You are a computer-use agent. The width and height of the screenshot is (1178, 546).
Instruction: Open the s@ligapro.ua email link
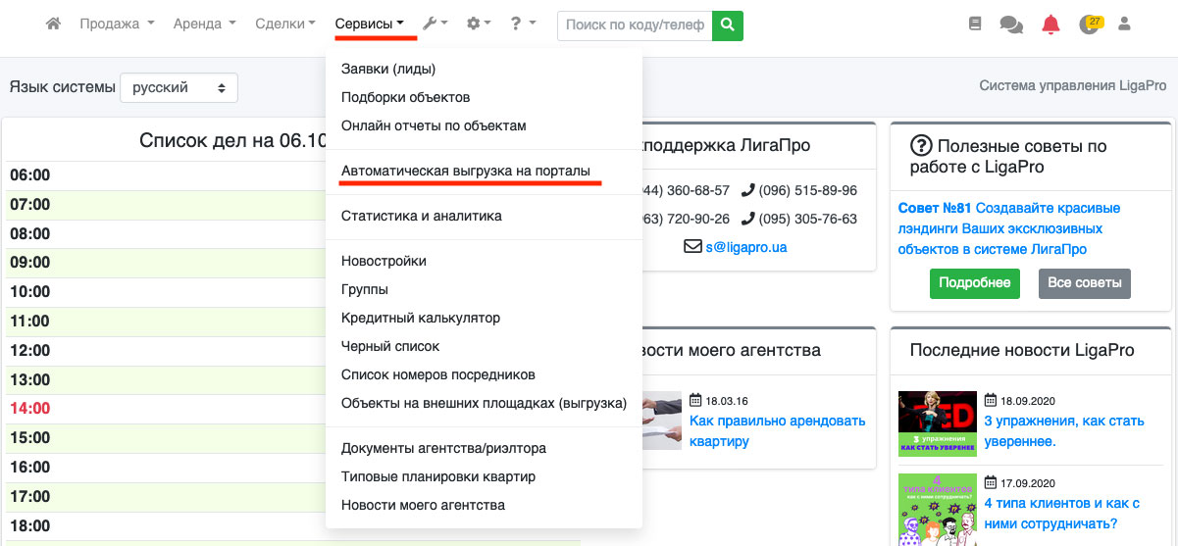(745, 247)
